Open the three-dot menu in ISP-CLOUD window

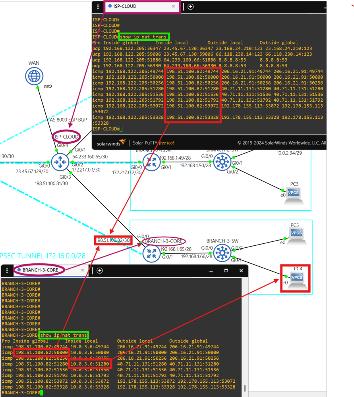(98, 7)
